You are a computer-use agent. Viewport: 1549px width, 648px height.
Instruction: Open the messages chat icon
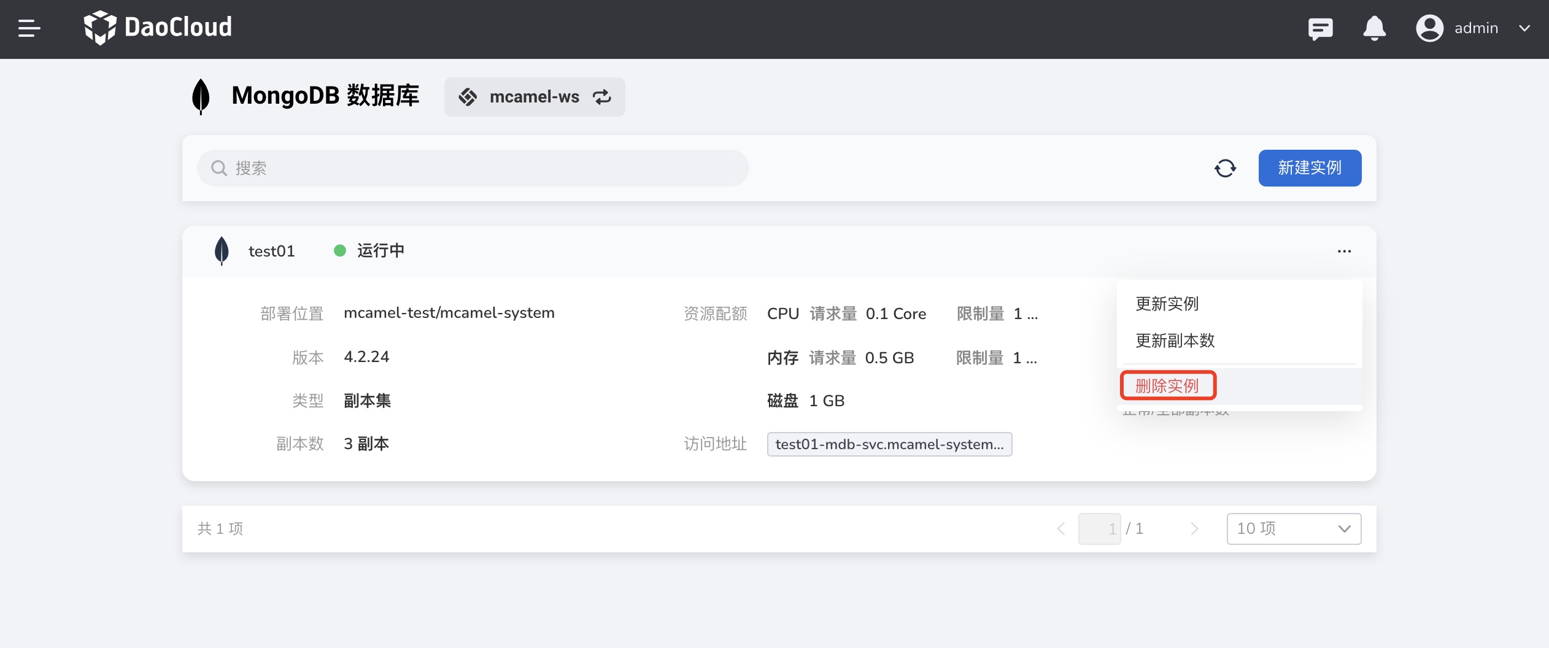tap(1320, 29)
